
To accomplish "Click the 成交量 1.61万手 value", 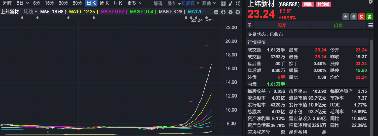I will (276, 50).
